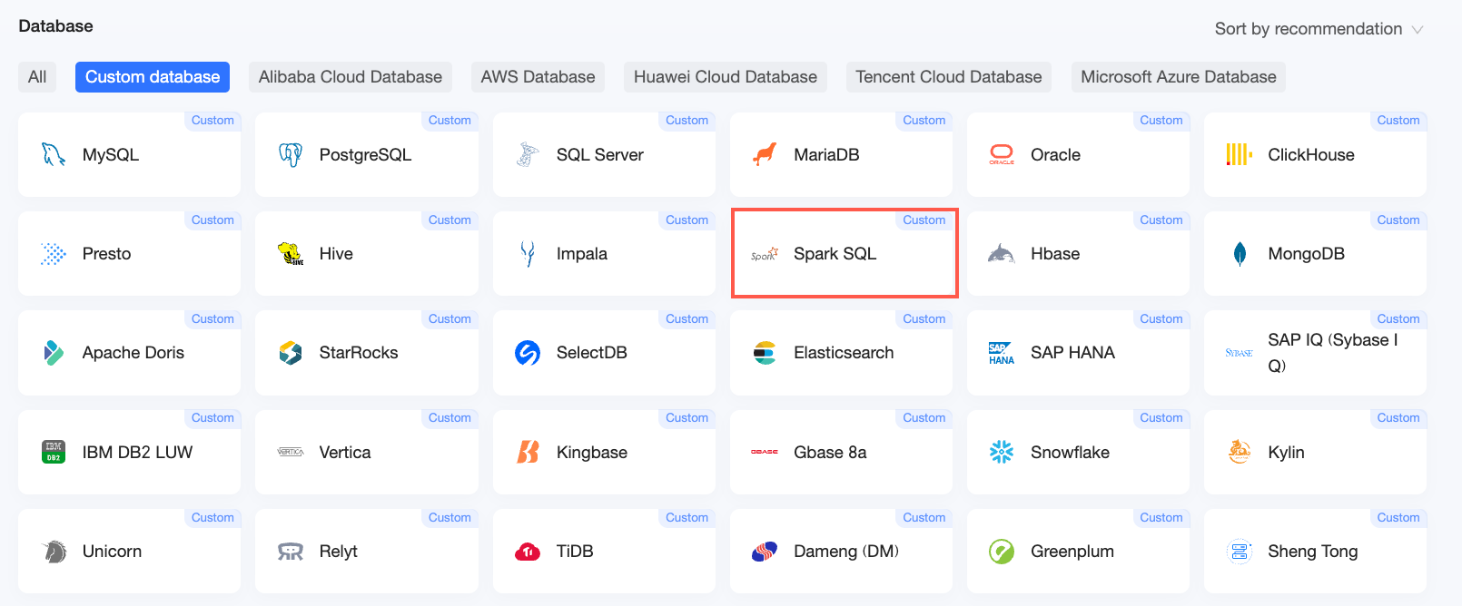Choose the Oracle label text
This screenshot has width=1462, height=606.
(1055, 155)
